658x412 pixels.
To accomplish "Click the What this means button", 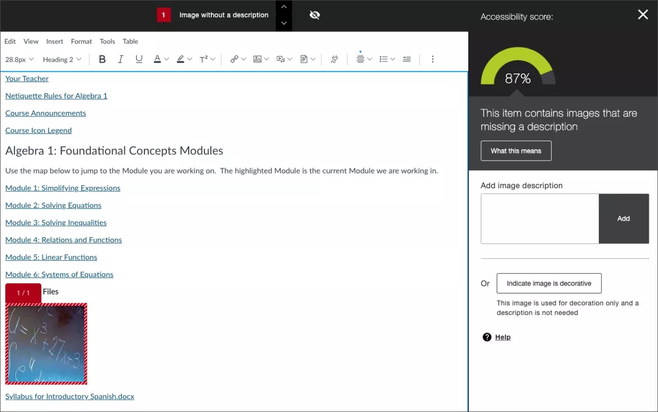I will coord(516,150).
